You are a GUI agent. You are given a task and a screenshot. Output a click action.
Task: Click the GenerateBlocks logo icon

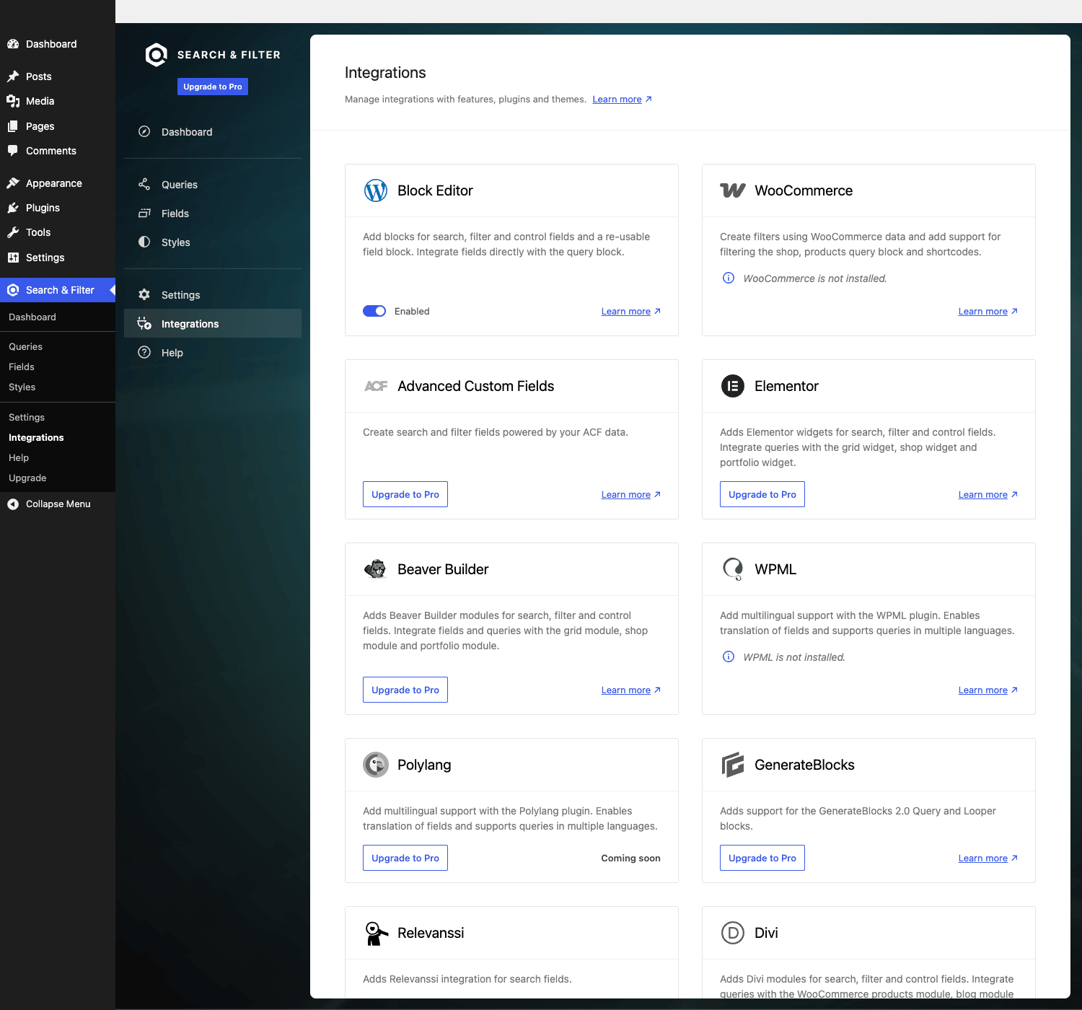click(x=733, y=765)
